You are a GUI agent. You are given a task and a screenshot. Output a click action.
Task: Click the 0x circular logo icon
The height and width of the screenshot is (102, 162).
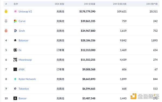pos(15,50)
